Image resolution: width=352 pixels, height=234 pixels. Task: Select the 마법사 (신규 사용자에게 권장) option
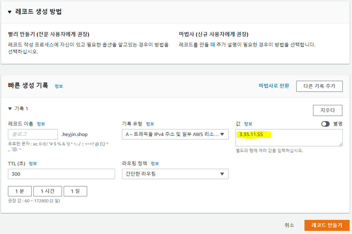pos(214,35)
